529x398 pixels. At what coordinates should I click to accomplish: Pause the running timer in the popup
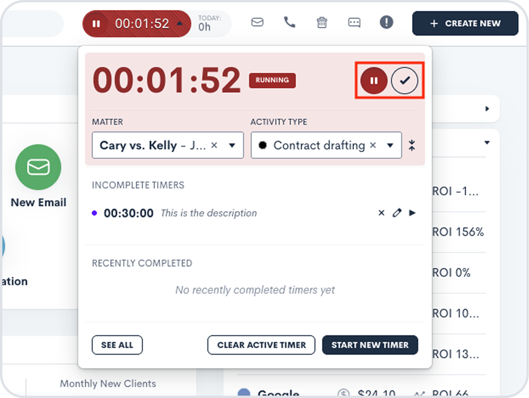pos(374,80)
